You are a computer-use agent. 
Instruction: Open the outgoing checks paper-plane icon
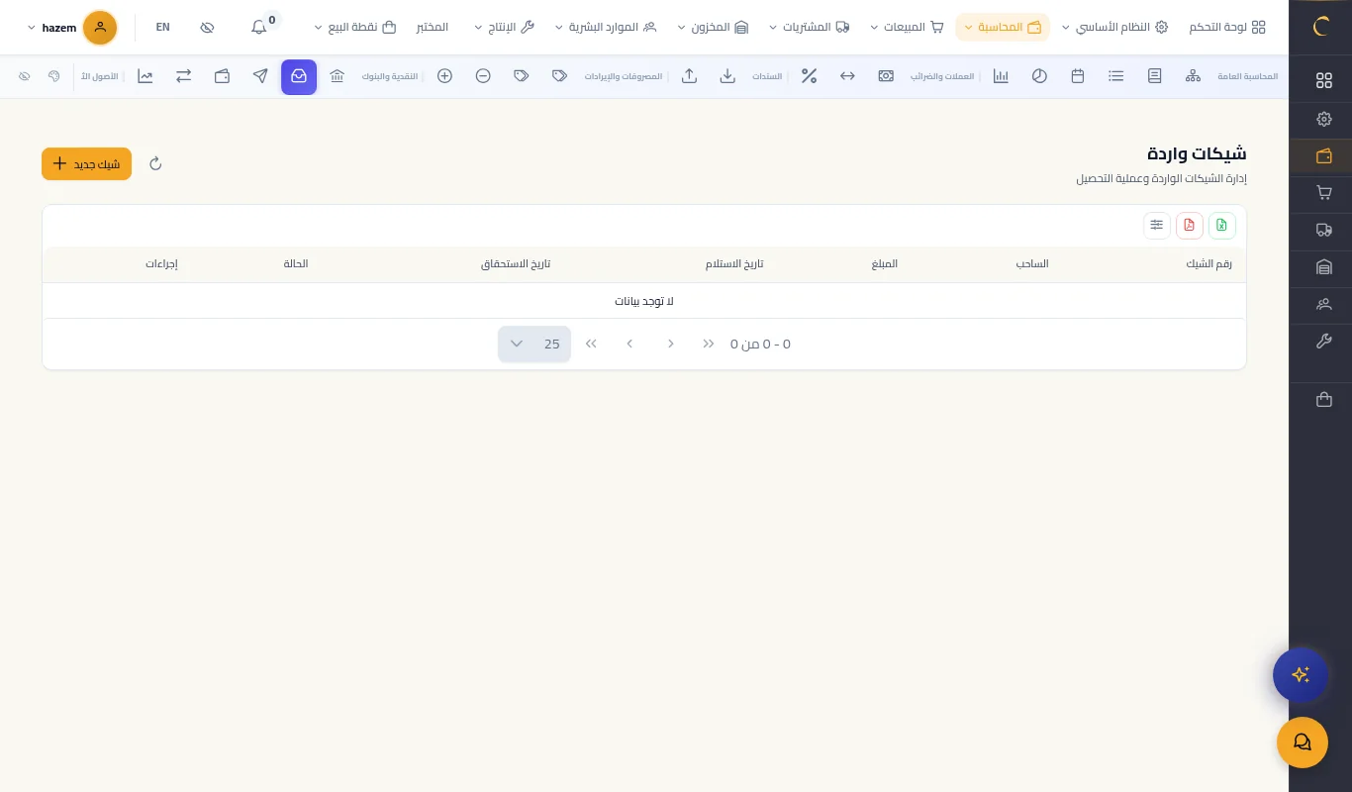point(260,76)
